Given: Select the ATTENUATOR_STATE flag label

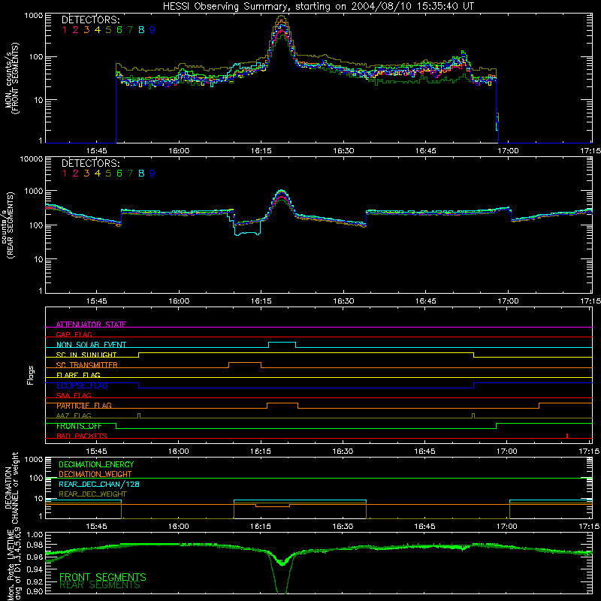Looking at the screenshot, I should pos(91,325).
